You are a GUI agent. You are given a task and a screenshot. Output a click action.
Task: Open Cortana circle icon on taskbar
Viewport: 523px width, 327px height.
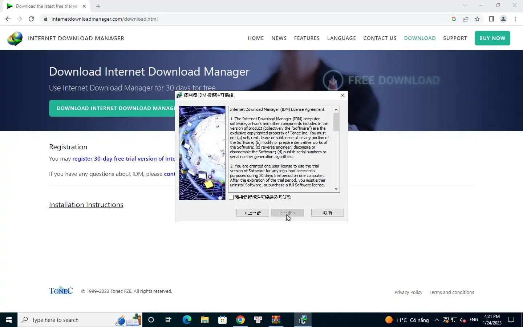pyautogui.click(x=151, y=320)
